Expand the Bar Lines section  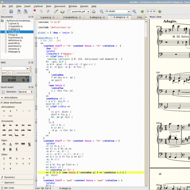17,188
